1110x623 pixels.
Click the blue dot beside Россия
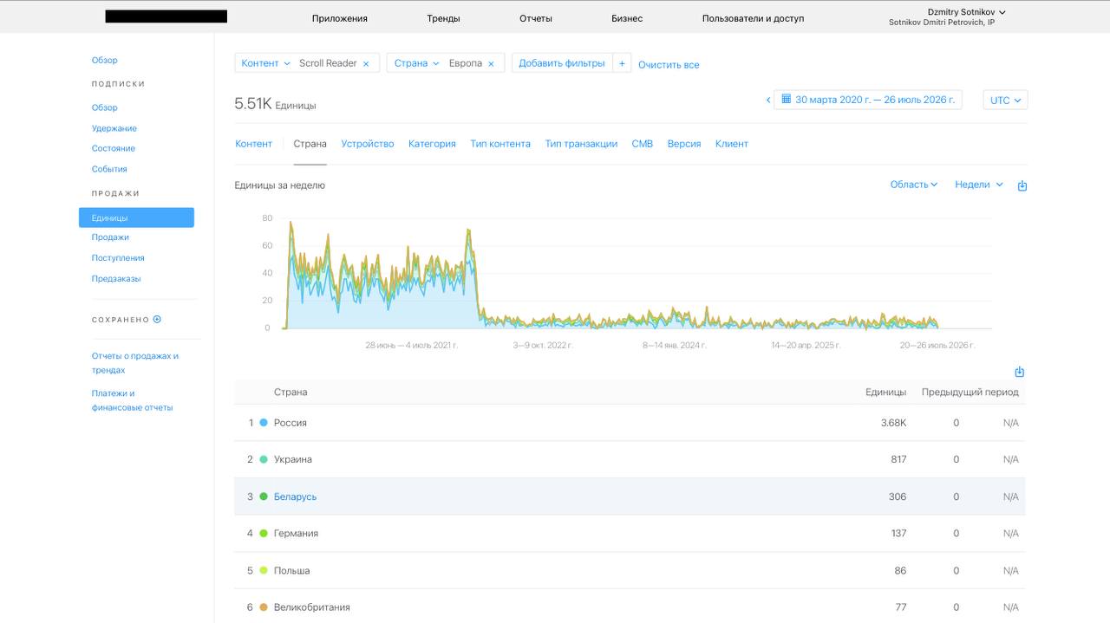264,423
